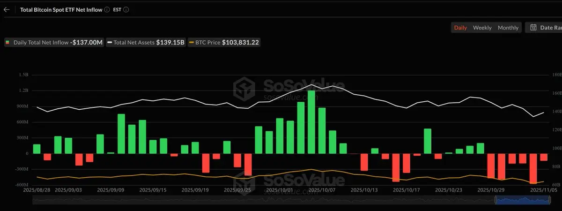The height and width of the screenshot is (211, 562).
Task: Click the x-axis label 2025/10/29
Action: pyautogui.click(x=490, y=190)
